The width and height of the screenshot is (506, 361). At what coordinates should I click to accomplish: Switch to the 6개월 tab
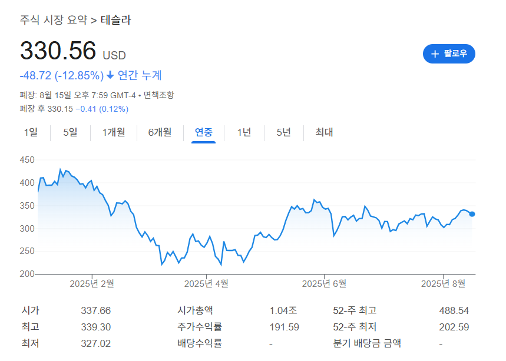pyautogui.click(x=160, y=132)
